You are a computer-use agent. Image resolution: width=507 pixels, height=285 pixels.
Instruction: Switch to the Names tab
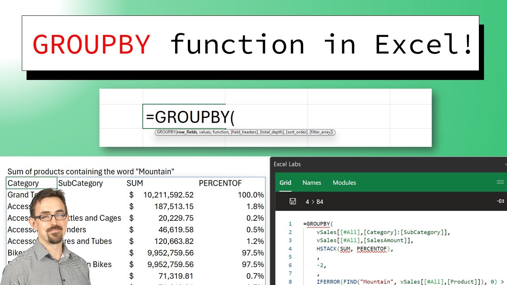coord(312,182)
